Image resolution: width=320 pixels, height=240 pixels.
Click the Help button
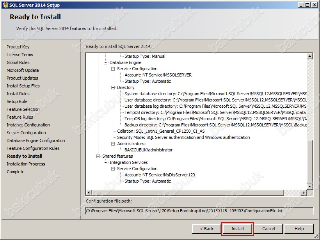pos(299,229)
